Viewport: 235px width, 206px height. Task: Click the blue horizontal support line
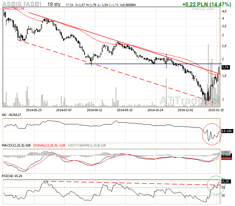(x=153, y=64)
